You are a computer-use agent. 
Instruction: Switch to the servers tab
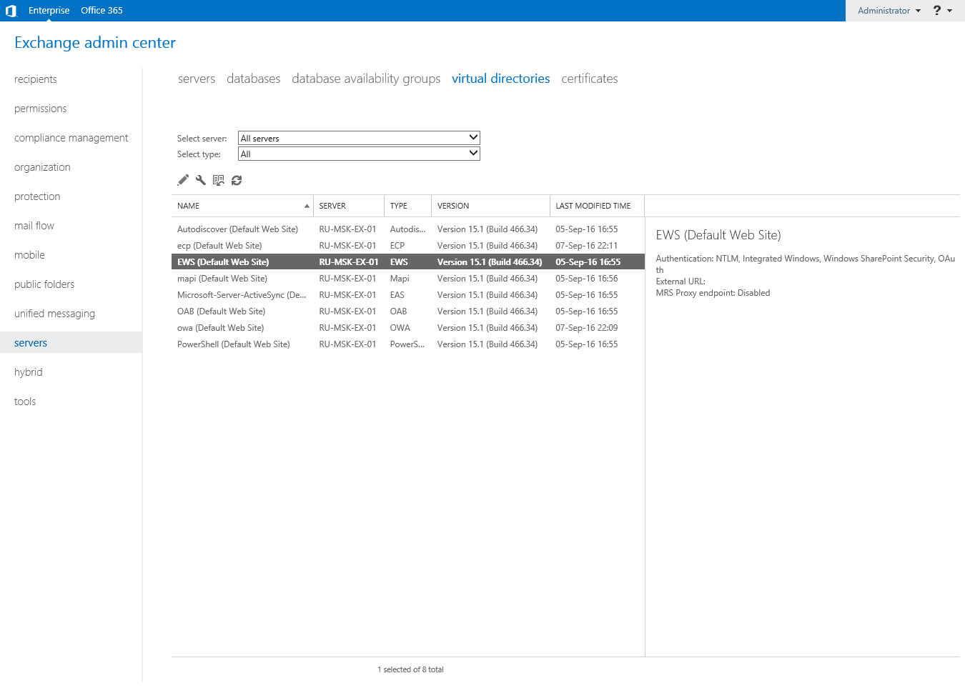pyautogui.click(x=197, y=79)
